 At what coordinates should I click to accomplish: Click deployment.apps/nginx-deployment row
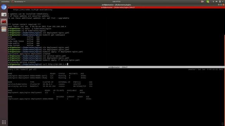46,92
